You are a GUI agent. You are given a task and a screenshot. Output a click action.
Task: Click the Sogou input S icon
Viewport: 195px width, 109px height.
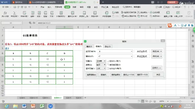[170, 25]
